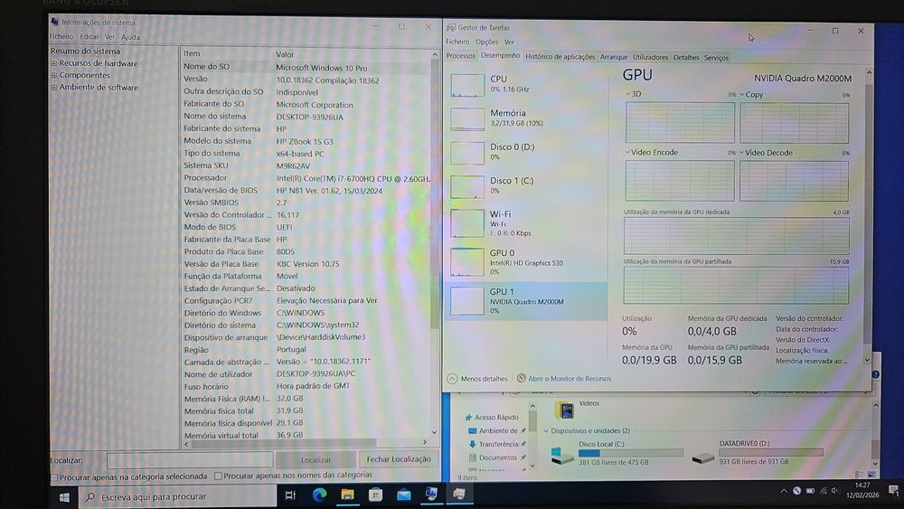
Task: Open Opções menu in Gestor de Tarefas
Action: pos(486,42)
